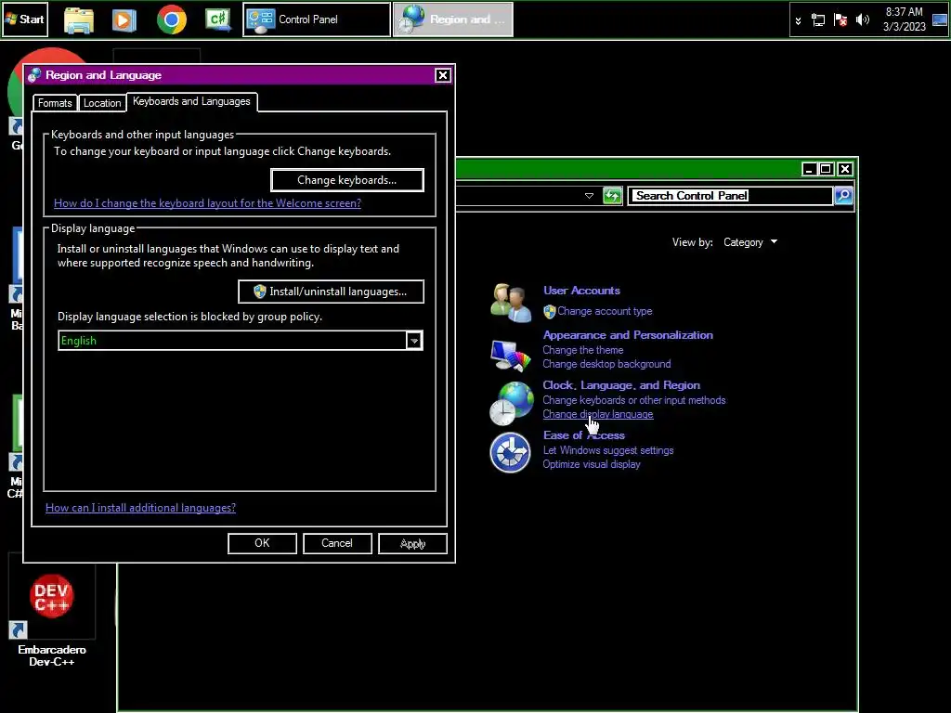Click the search magnifier icon in Control Panel
The height and width of the screenshot is (713, 951).
tap(843, 196)
